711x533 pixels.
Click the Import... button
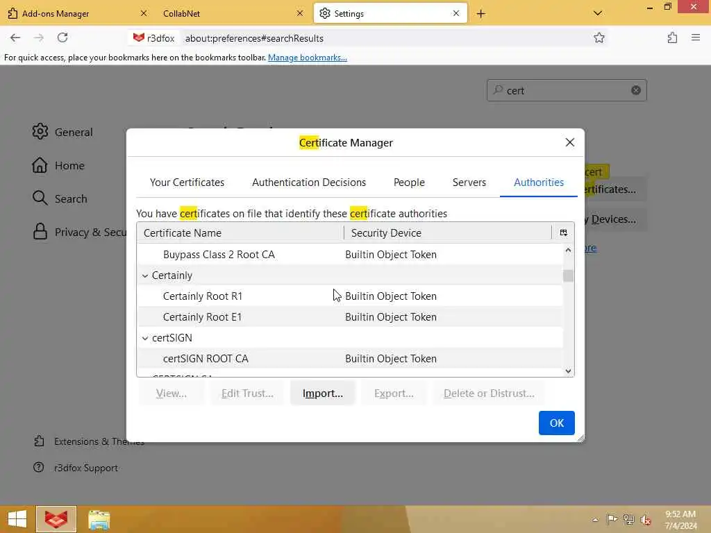point(322,393)
